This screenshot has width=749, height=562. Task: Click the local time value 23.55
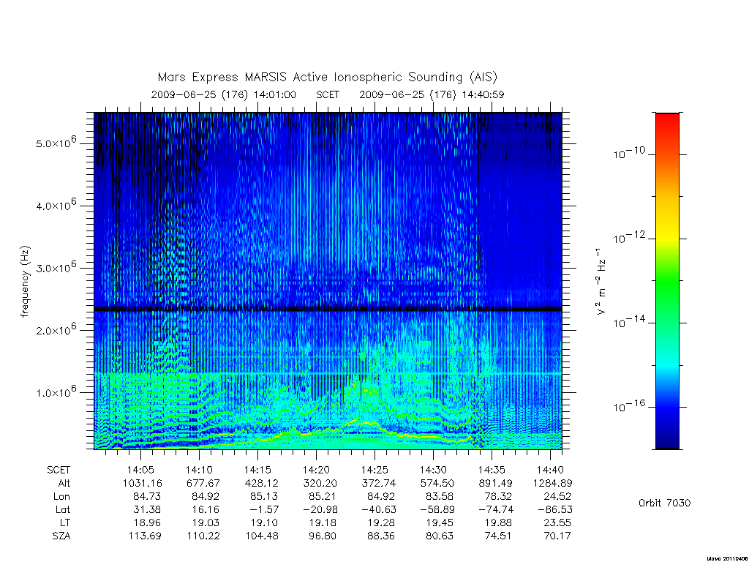557,522
